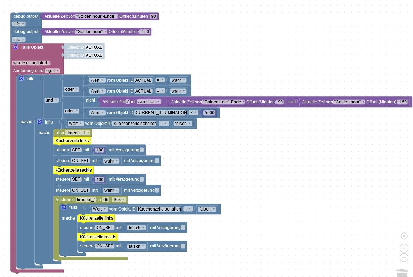Screen dimensions: 413x277
Task: Select the Auslösung durch label
Action: [29, 71]
